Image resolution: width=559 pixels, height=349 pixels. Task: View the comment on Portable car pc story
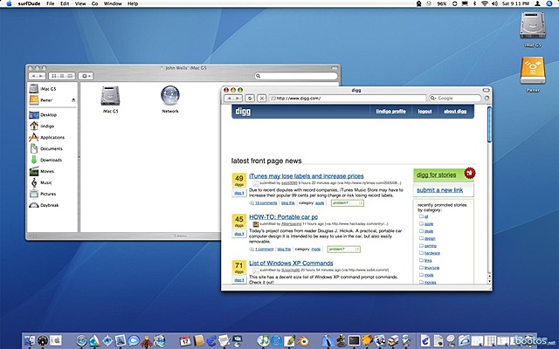264,250
